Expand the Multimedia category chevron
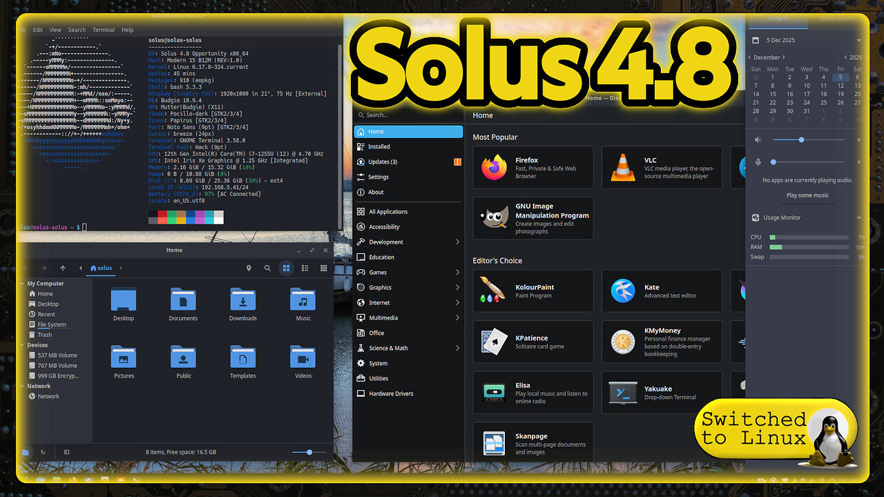Image resolution: width=884 pixels, height=497 pixels. tap(457, 318)
